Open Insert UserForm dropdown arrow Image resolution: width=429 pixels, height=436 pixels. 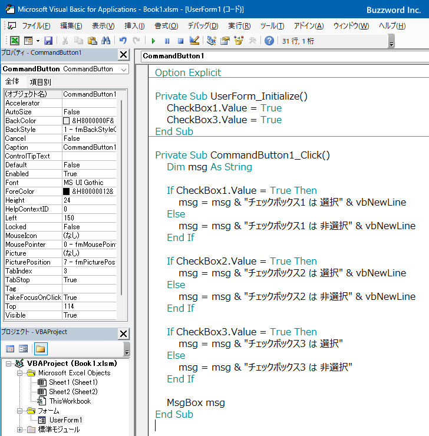click(38, 41)
